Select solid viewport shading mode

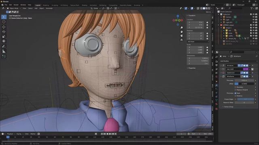click(x=204, y=8)
